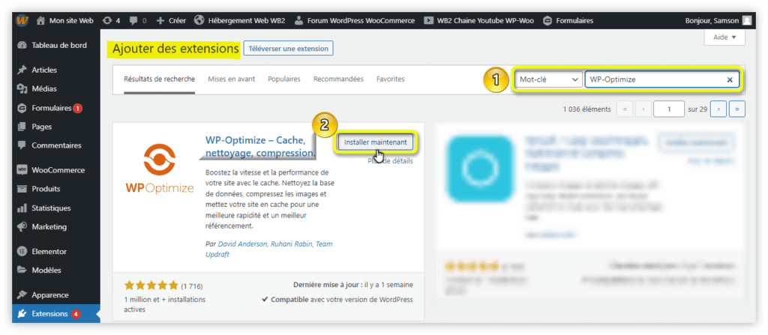768x335 pixels.
Task: Switch to Résultats de recherche tab
Action: 159,79
